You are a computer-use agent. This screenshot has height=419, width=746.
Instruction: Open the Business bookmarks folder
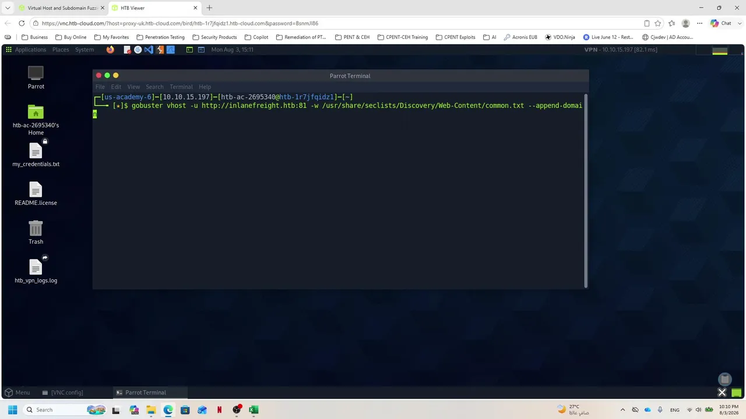click(35, 37)
